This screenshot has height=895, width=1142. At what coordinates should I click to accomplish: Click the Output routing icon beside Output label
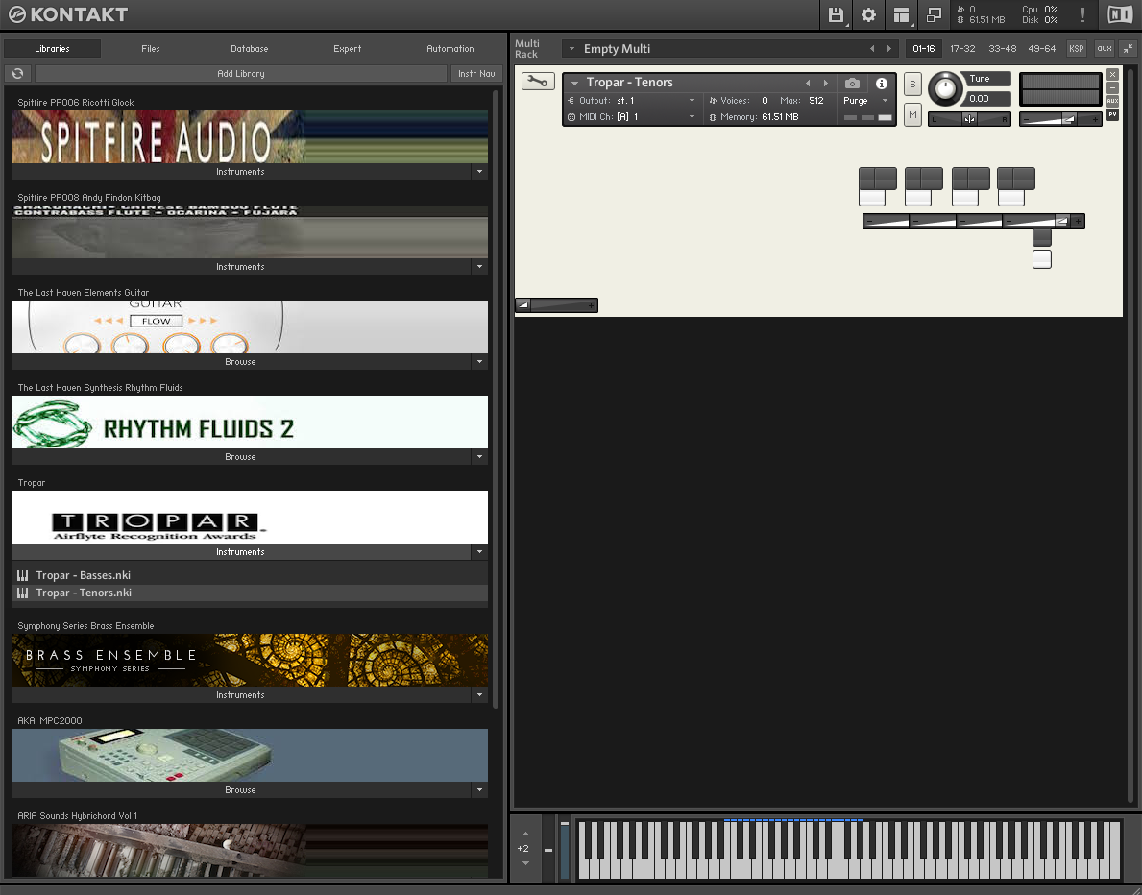(x=571, y=101)
